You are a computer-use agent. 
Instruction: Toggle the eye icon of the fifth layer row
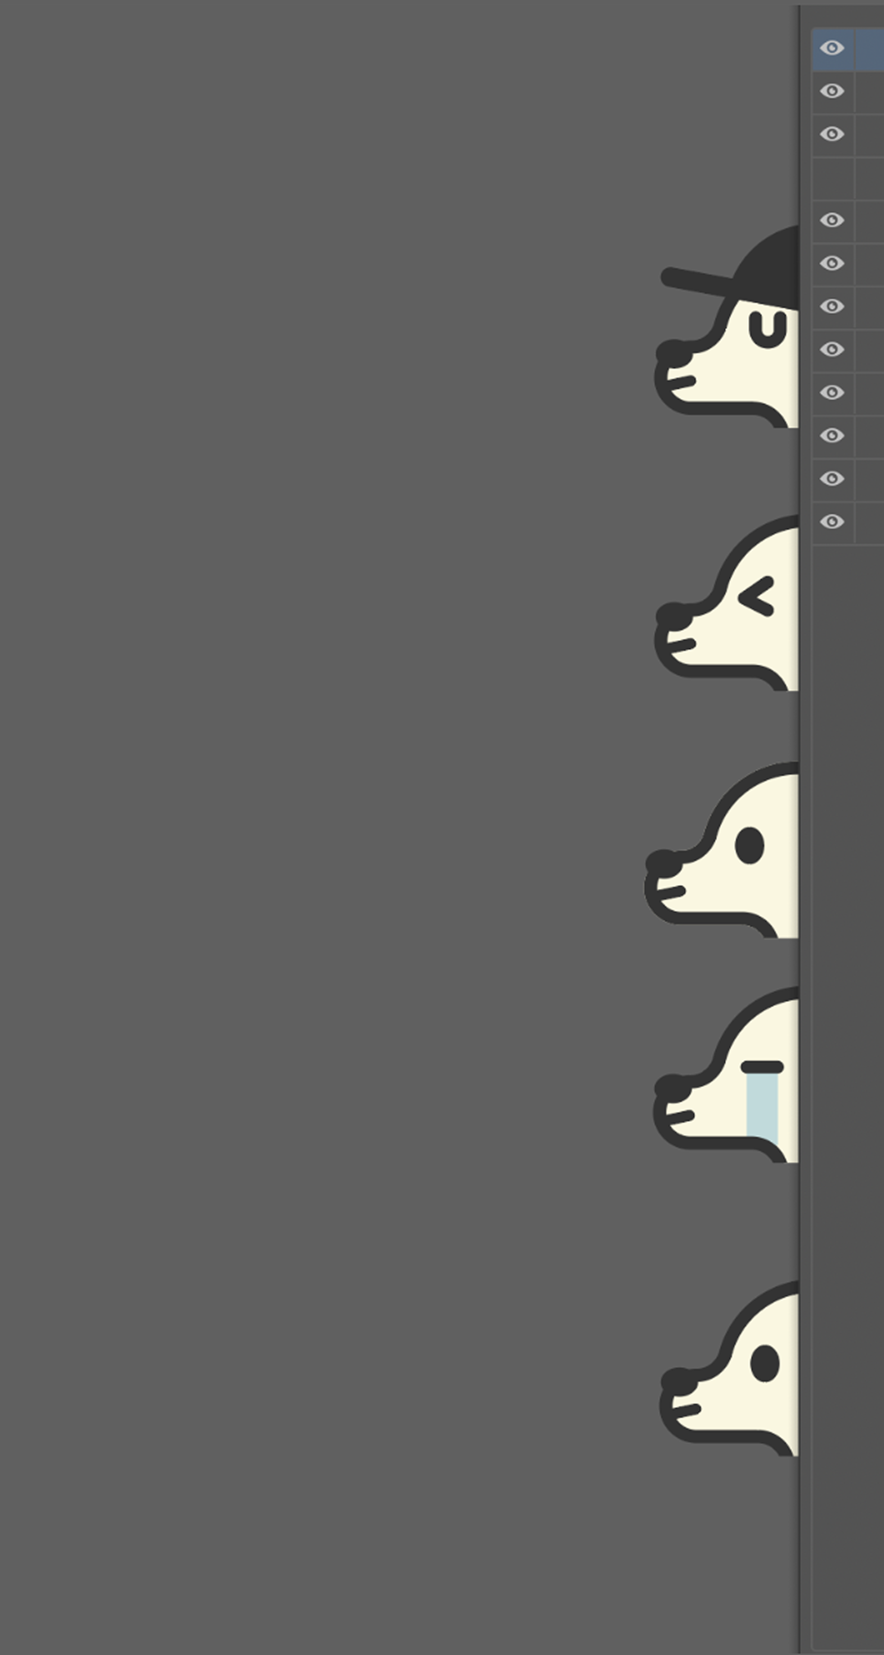833,220
